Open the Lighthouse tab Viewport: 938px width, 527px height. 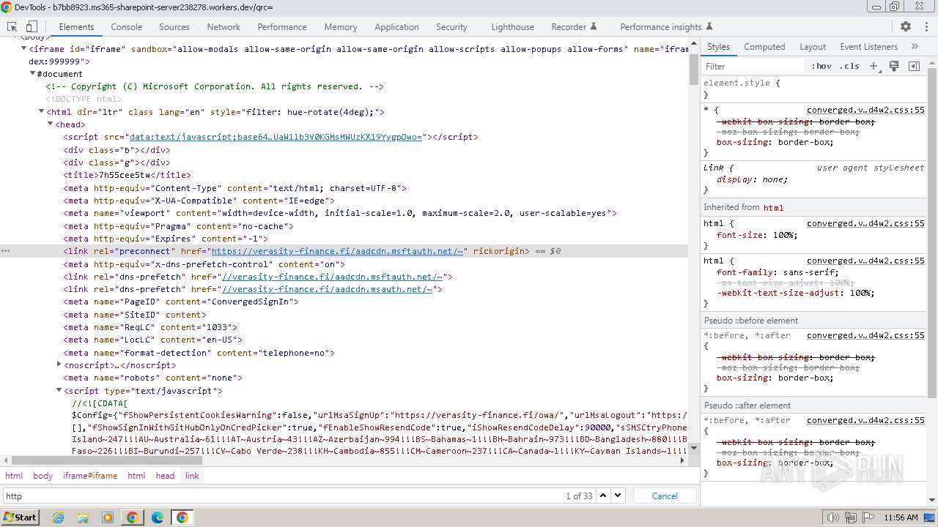coord(512,26)
